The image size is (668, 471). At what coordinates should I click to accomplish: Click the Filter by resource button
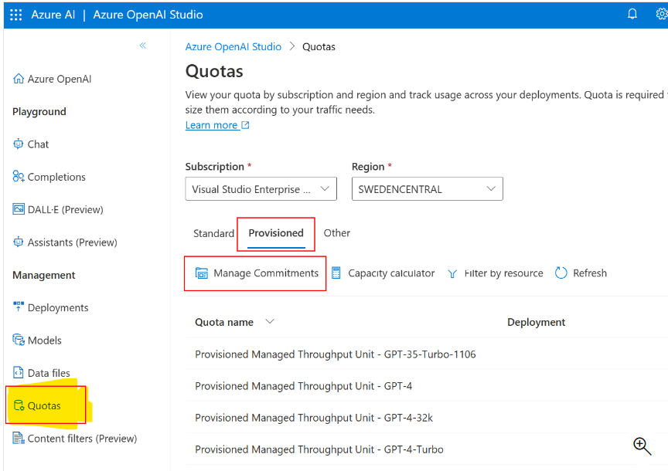[496, 273]
